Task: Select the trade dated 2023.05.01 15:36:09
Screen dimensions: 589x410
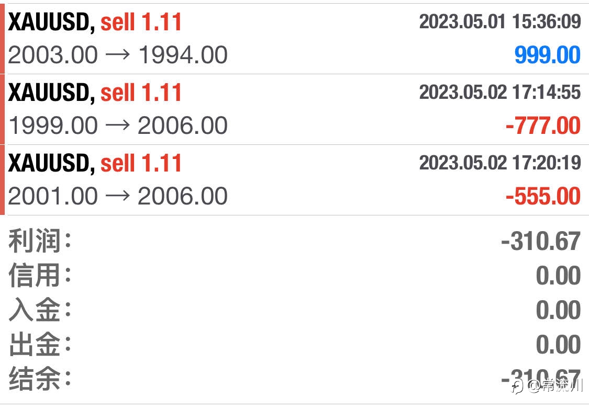Action: pos(500,21)
